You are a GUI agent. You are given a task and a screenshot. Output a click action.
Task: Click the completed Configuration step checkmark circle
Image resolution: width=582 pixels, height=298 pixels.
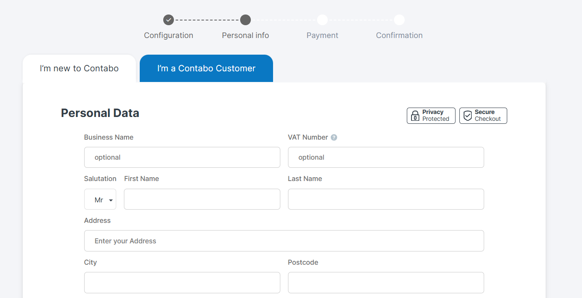click(x=169, y=20)
